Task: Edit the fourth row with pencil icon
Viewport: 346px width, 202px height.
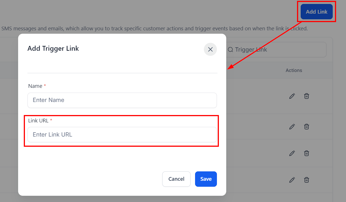Action: [x=292, y=180]
